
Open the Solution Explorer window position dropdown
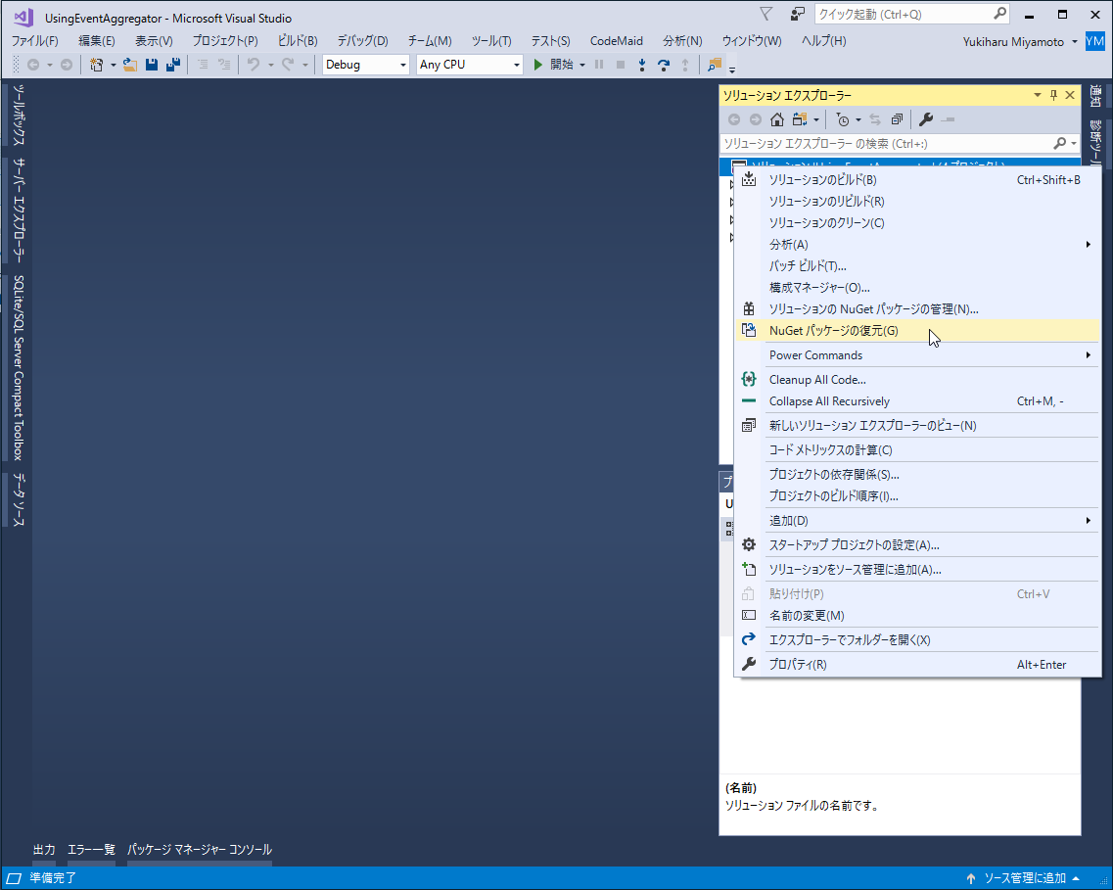coord(1037,95)
